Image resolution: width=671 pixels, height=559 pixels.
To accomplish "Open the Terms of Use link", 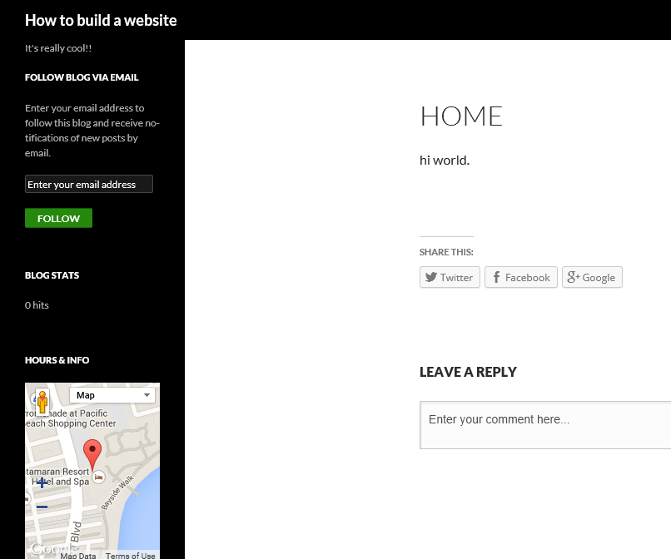I will pos(130,555).
